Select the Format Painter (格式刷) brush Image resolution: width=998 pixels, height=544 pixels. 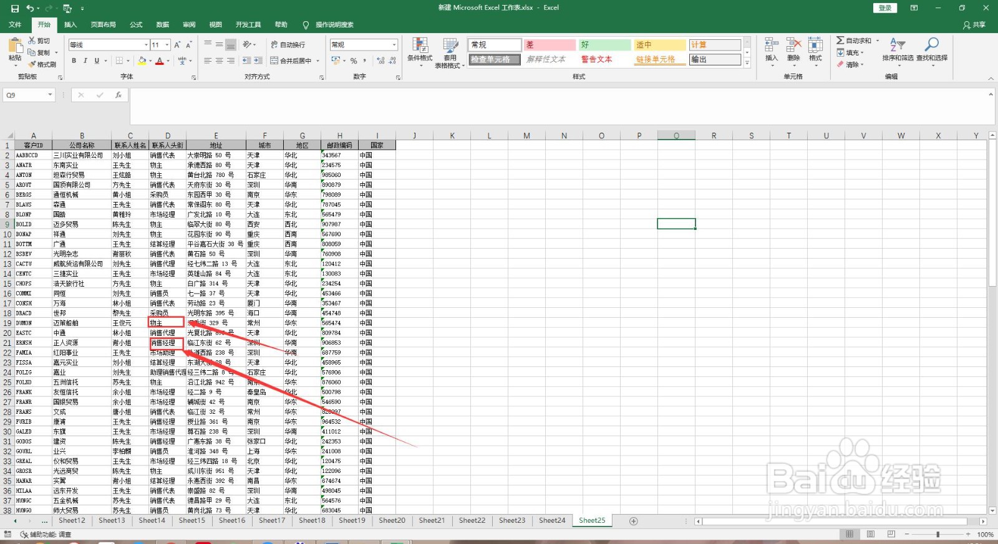pos(32,64)
